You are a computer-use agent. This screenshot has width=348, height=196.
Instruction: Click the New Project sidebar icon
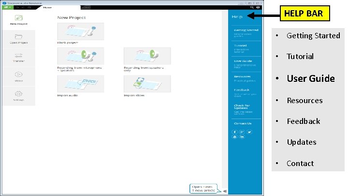click(19, 17)
